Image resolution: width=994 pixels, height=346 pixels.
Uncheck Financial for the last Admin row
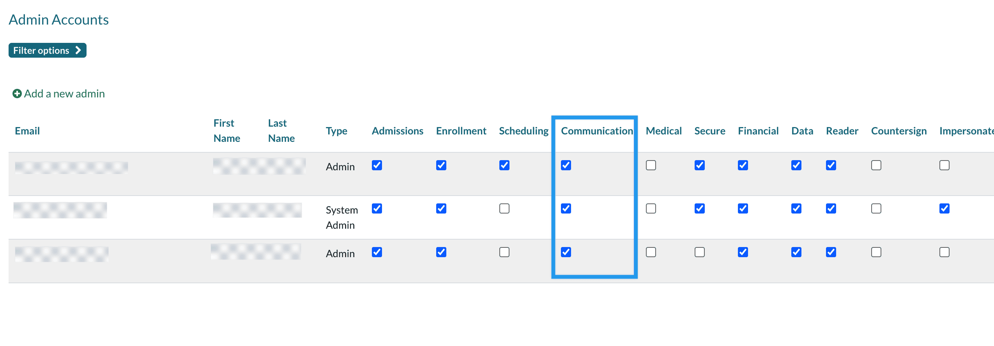click(743, 252)
